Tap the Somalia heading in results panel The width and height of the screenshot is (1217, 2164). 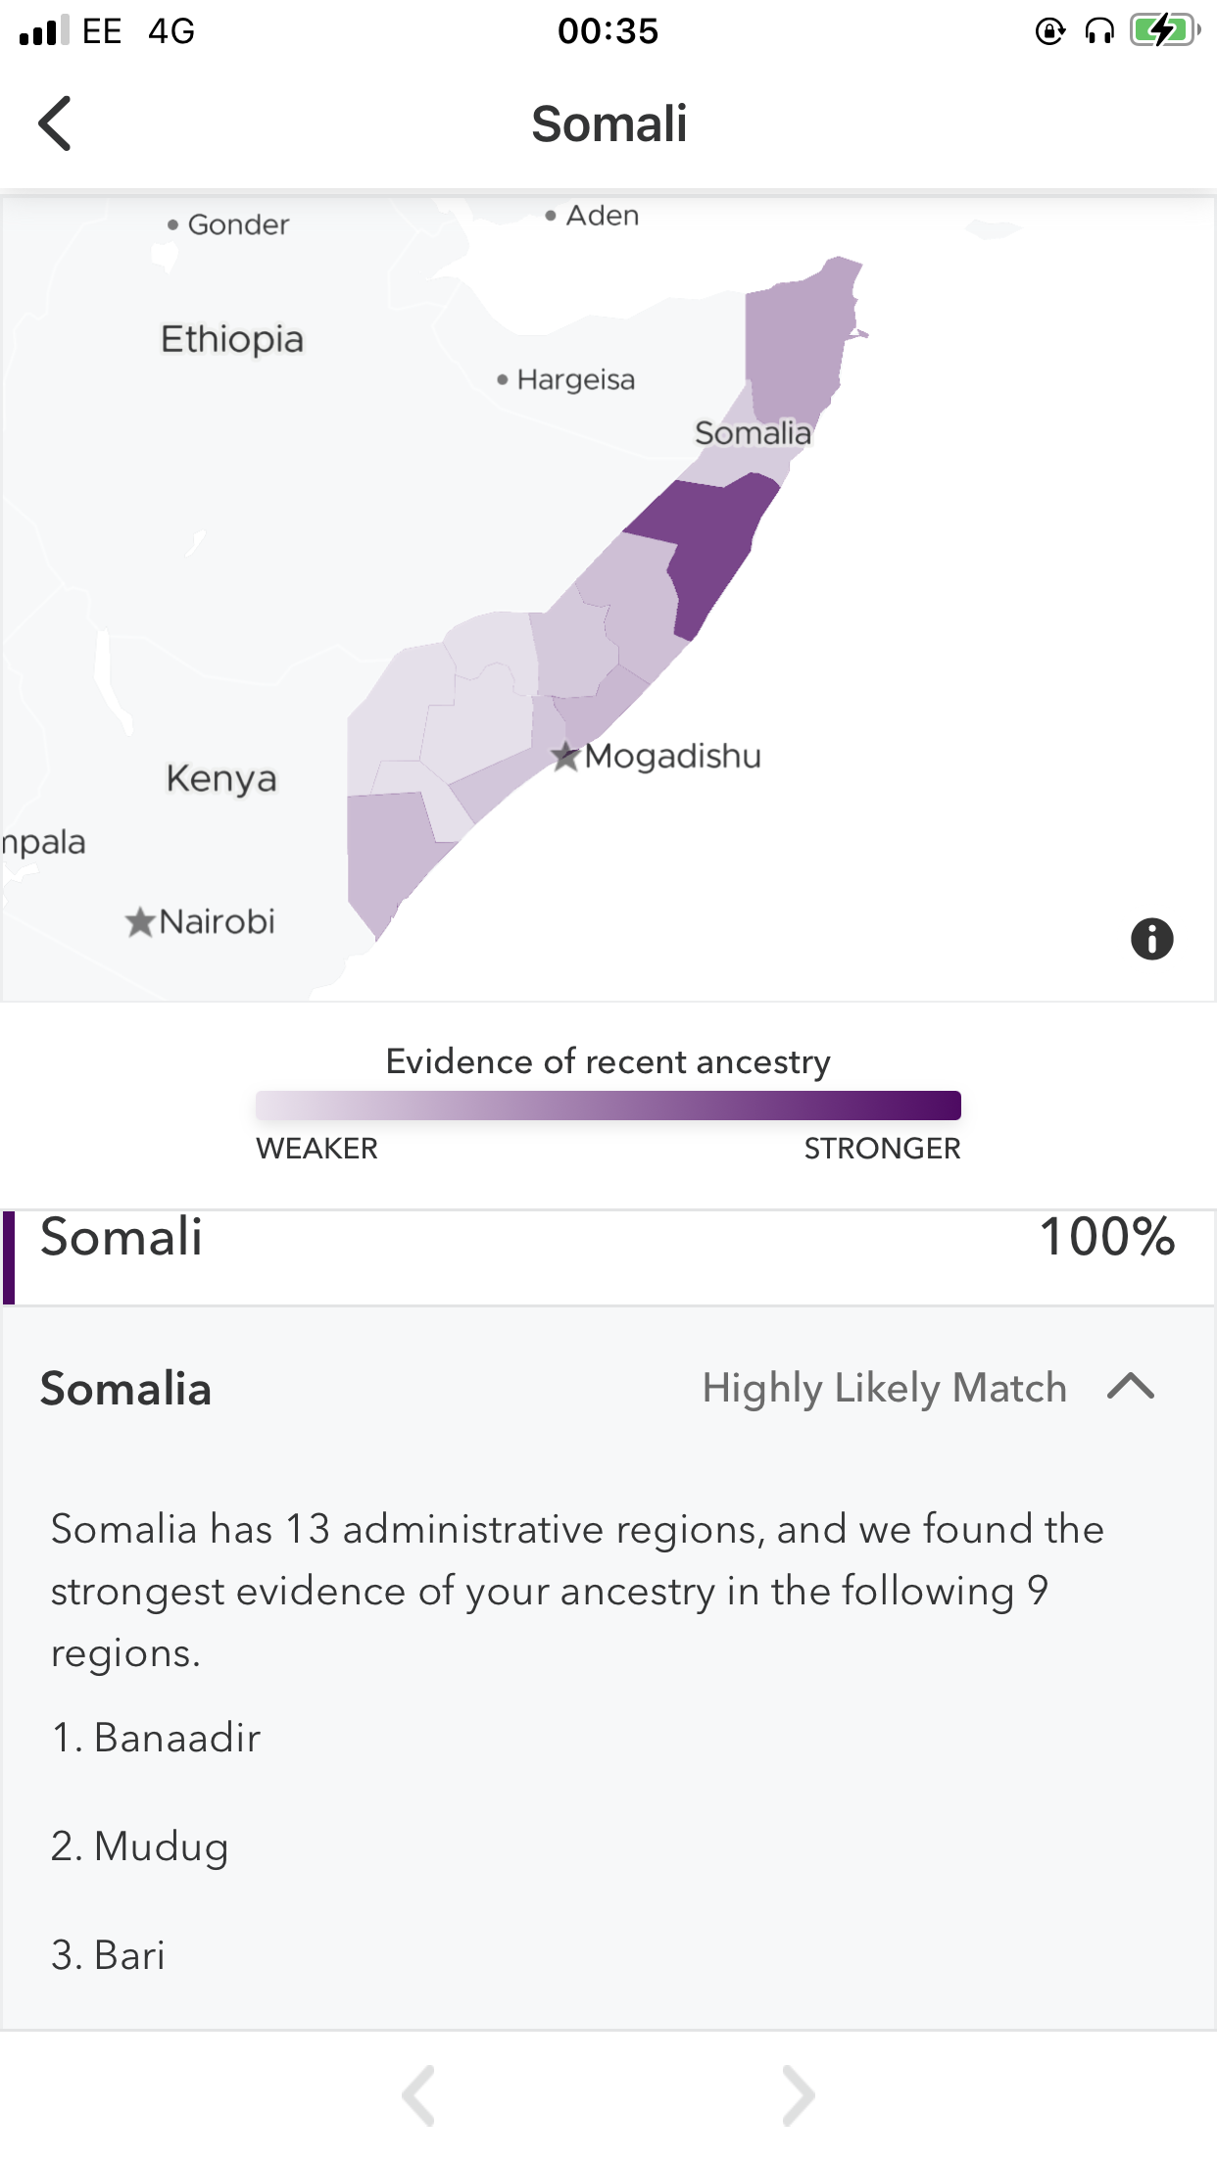125,1388
